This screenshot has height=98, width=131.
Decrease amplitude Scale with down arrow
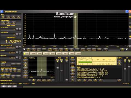click(17, 35)
